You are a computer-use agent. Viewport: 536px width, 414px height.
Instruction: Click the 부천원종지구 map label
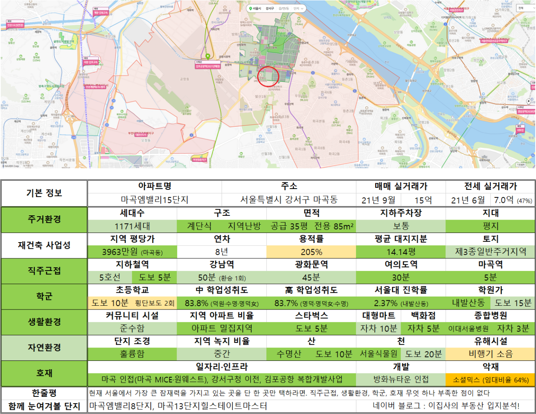click(199, 160)
